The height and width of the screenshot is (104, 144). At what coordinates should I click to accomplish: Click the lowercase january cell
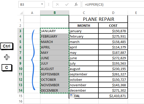point(84,31)
